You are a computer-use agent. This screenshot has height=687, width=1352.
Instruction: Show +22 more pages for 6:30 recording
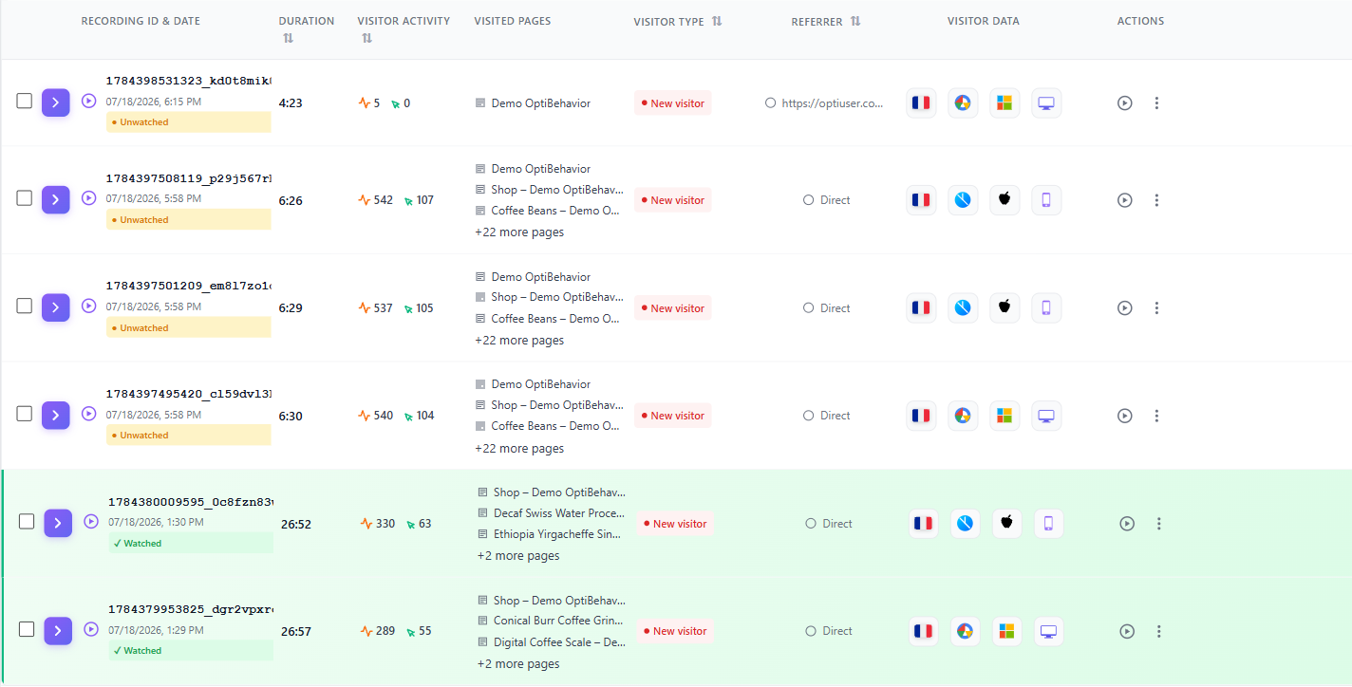click(519, 449)
